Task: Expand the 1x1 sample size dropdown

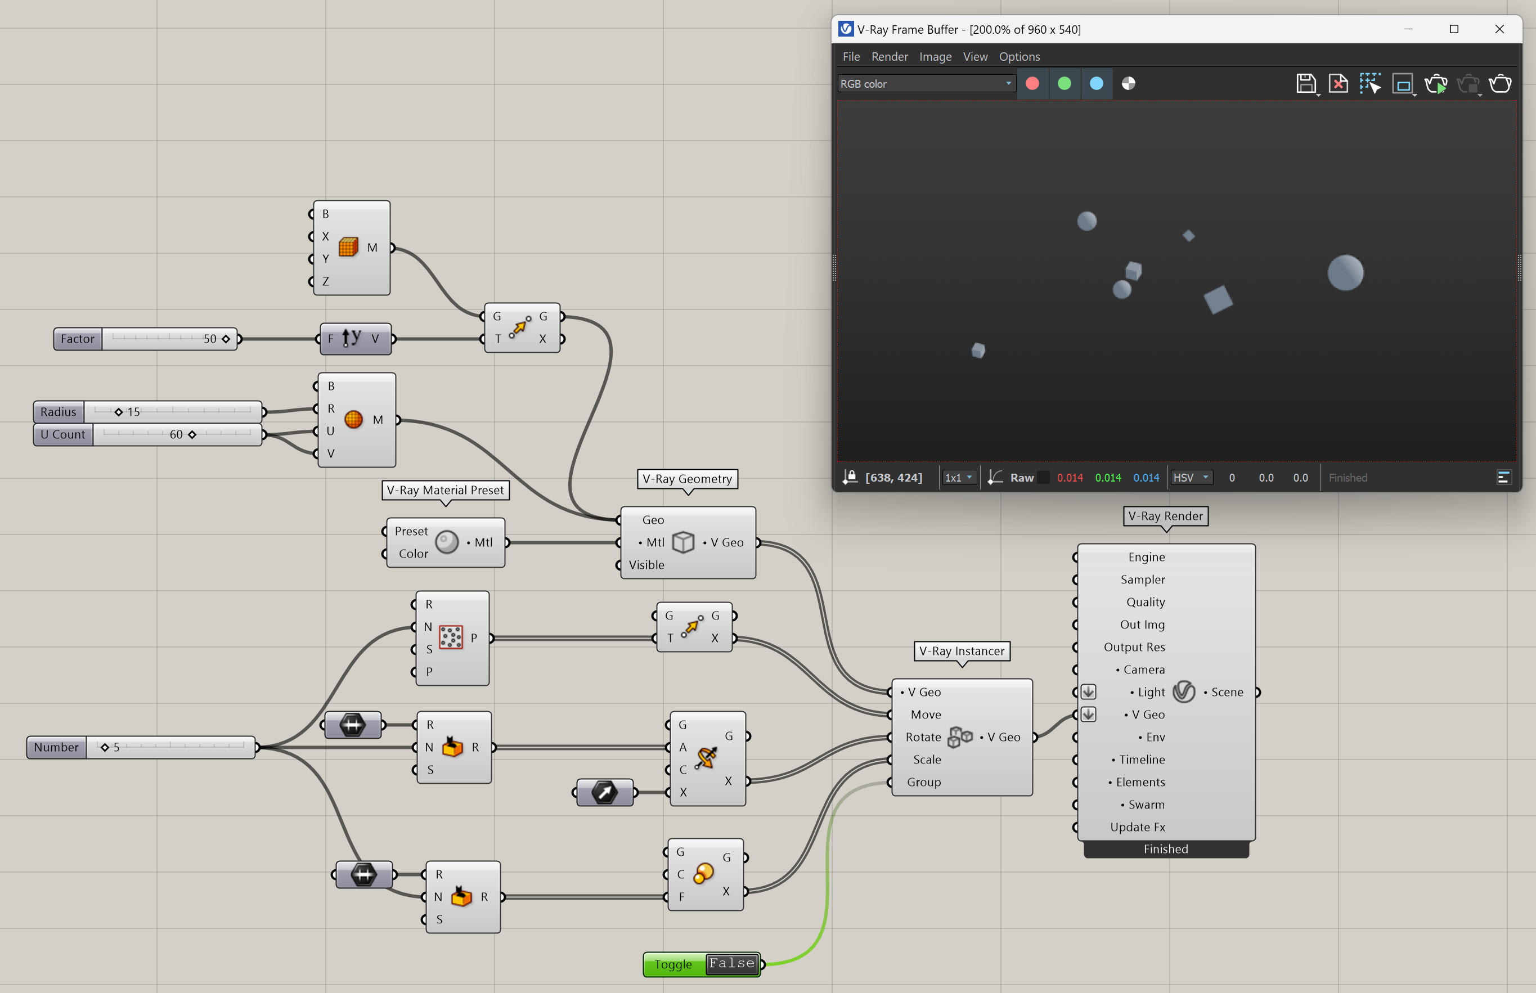Action: coord(958,478)
